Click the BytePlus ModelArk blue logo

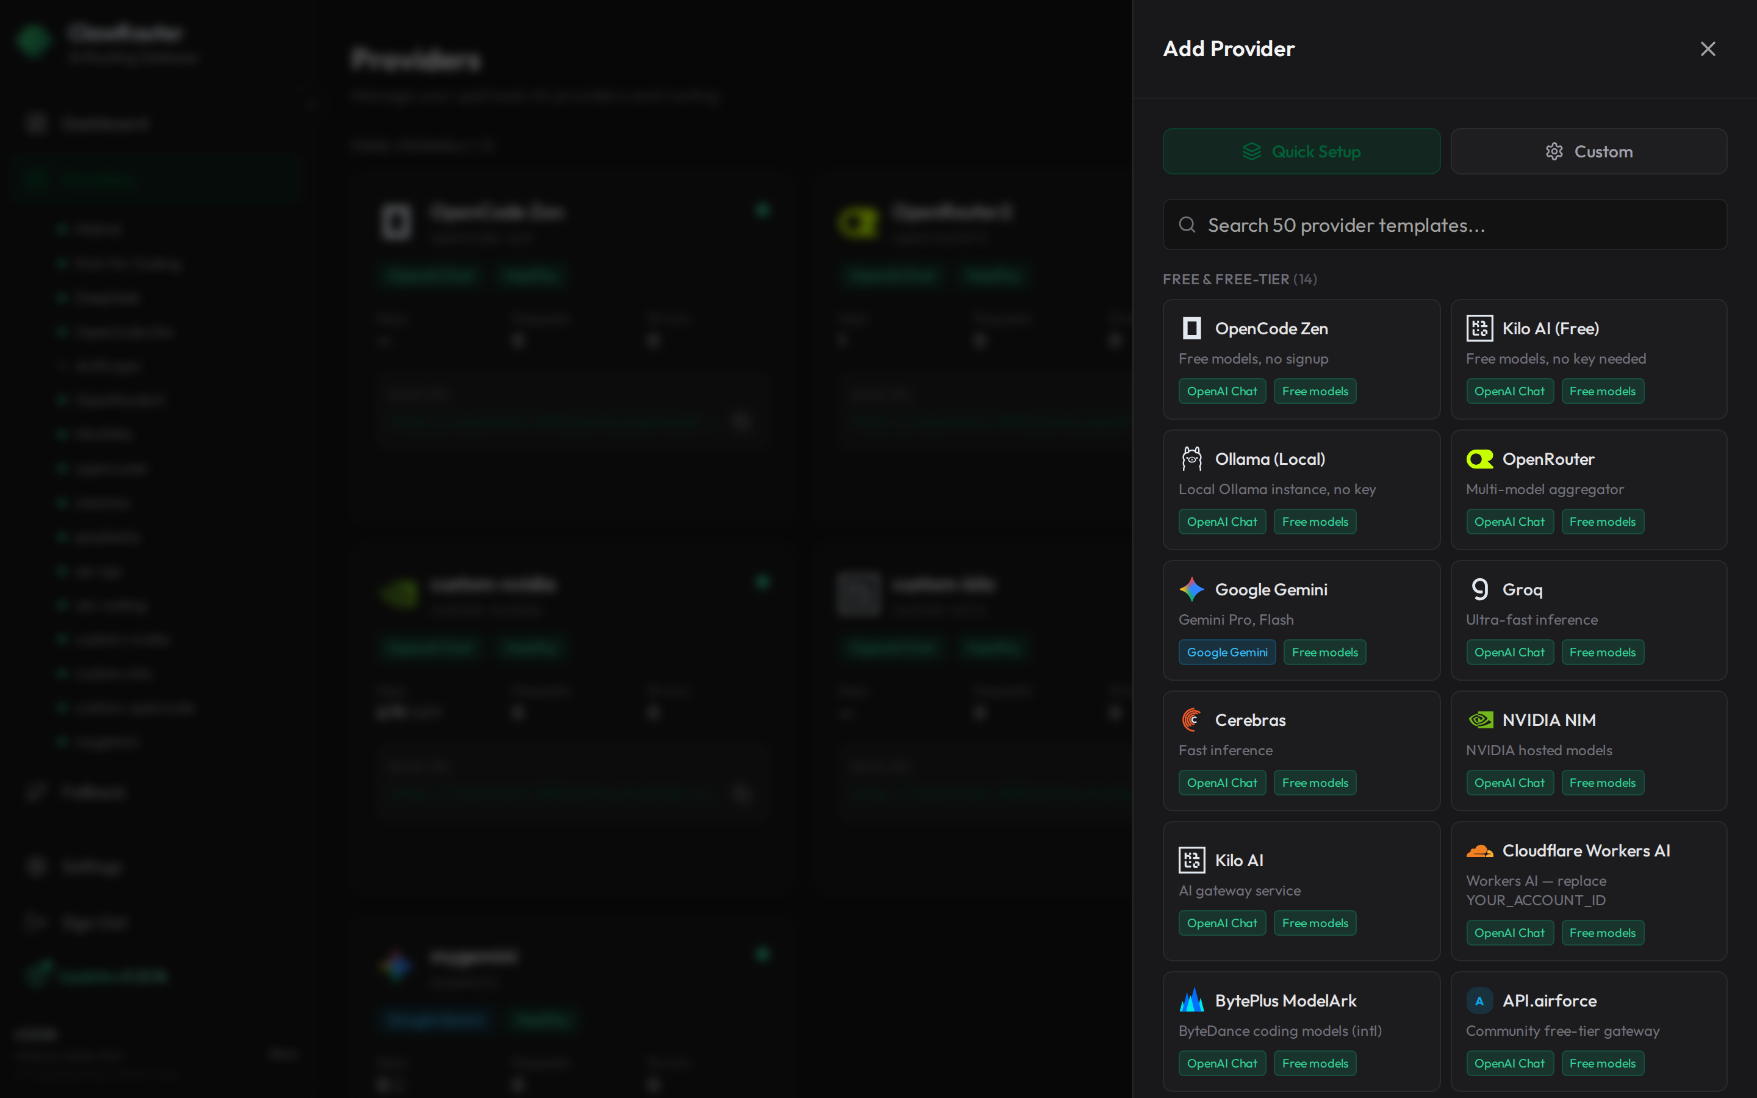click(x=1191, y=1000)
